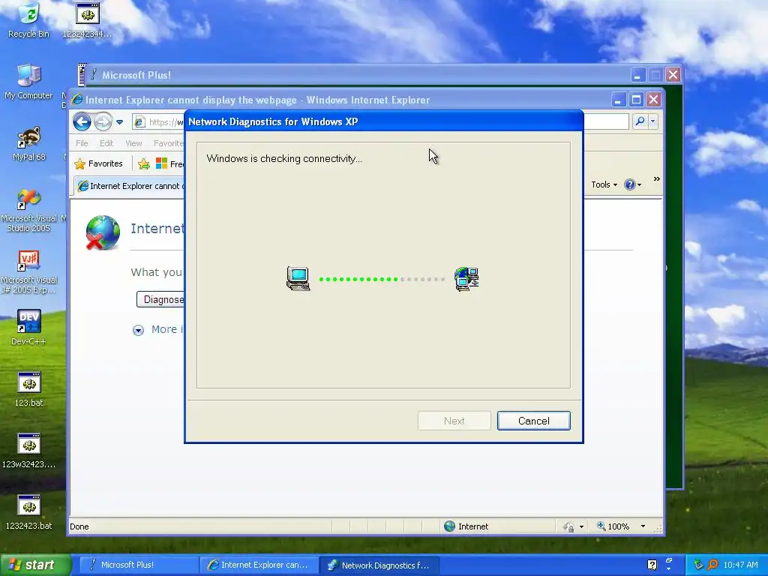Click the network connection tray icon

point(698,565)
